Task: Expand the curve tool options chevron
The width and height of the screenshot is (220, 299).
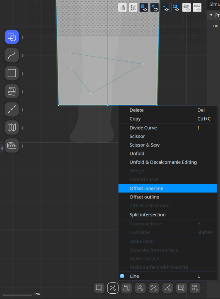Action: pos(23,56)
